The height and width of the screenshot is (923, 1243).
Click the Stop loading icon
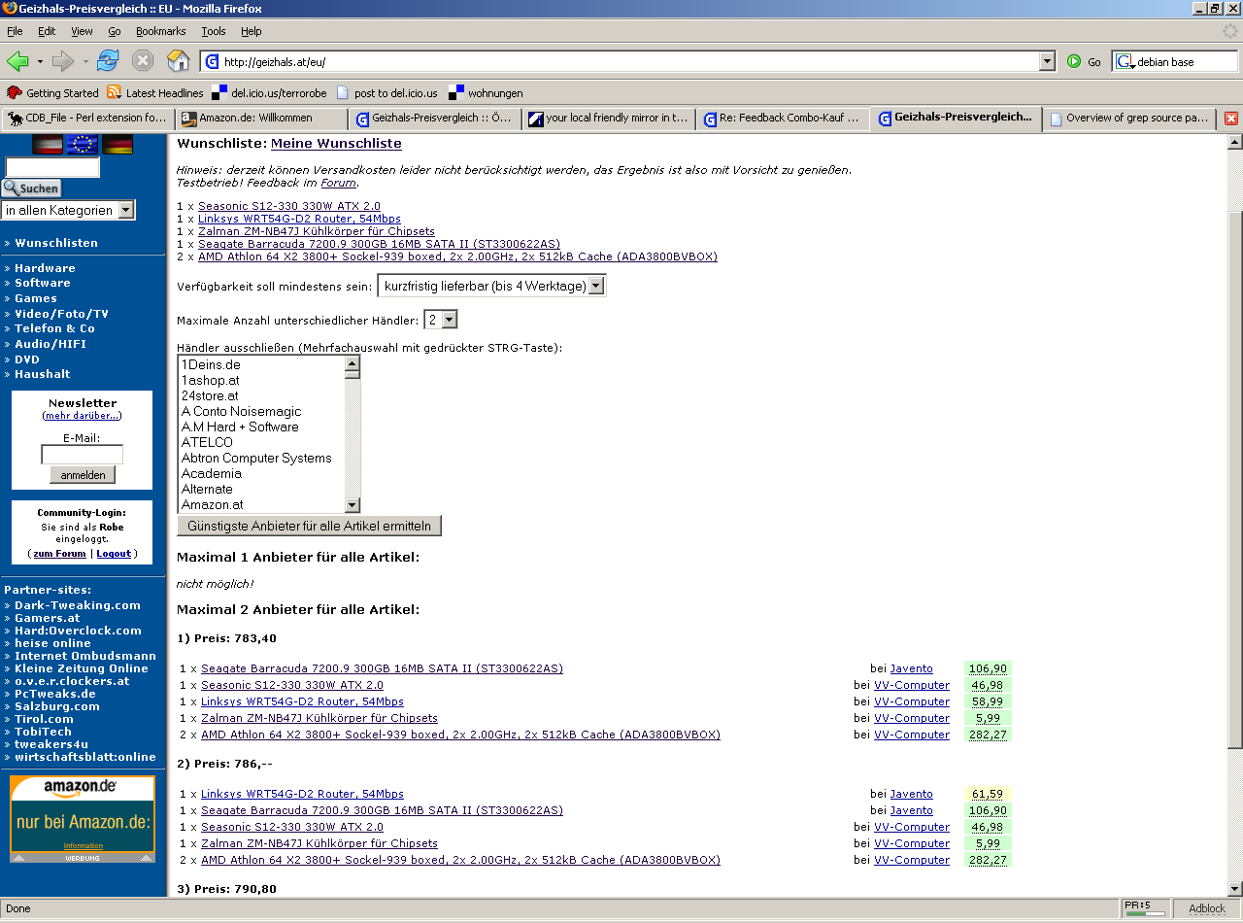click(x=143, y=61)
